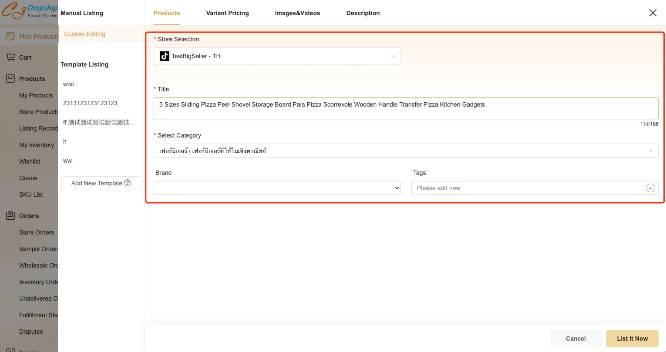Select the 'woo' template
666x352 pixels.
[x=69, y=84]
